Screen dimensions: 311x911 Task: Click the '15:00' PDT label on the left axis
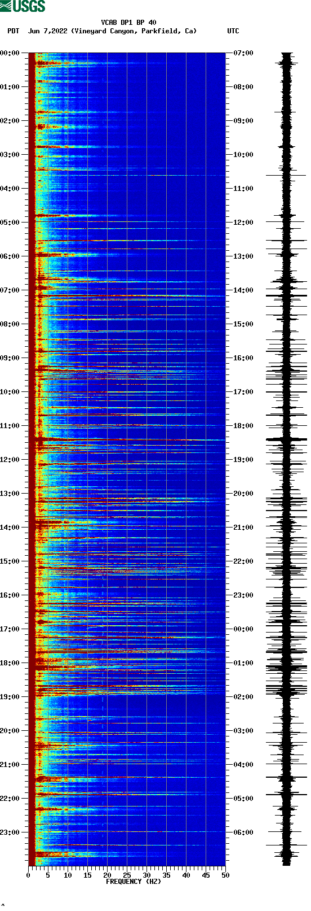point(10,561)
